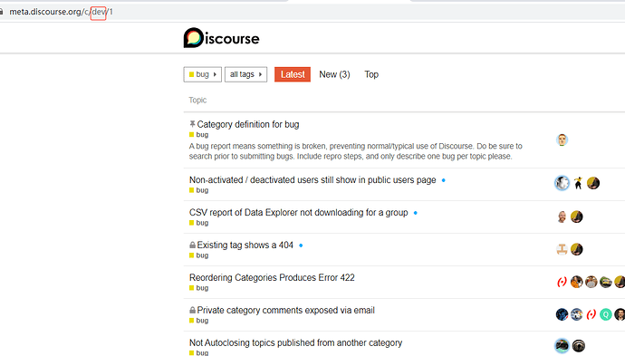The image size is (625, 356).
Task: Open the bug category dropdown
Action: [x=203, y=74]
